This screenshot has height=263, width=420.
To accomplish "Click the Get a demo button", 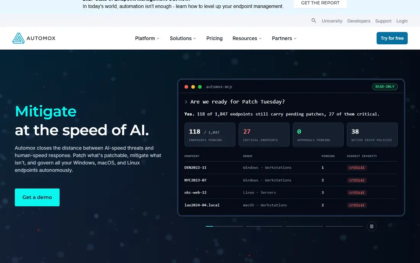I will (x=37, y=197).
